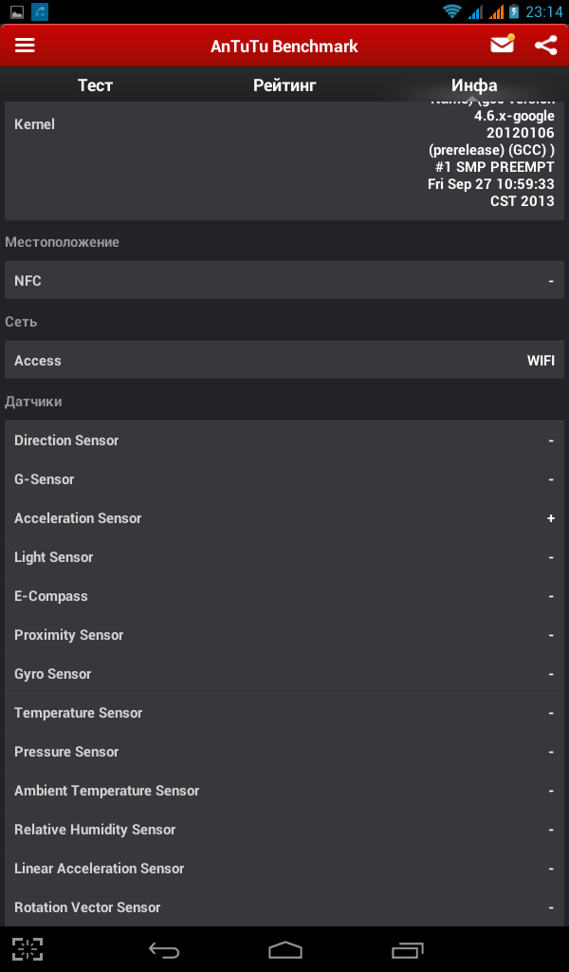The width and height of the screenshot is (569, 972).
Task: Select the Direction Sensor entry
Action: click(284, 440)
